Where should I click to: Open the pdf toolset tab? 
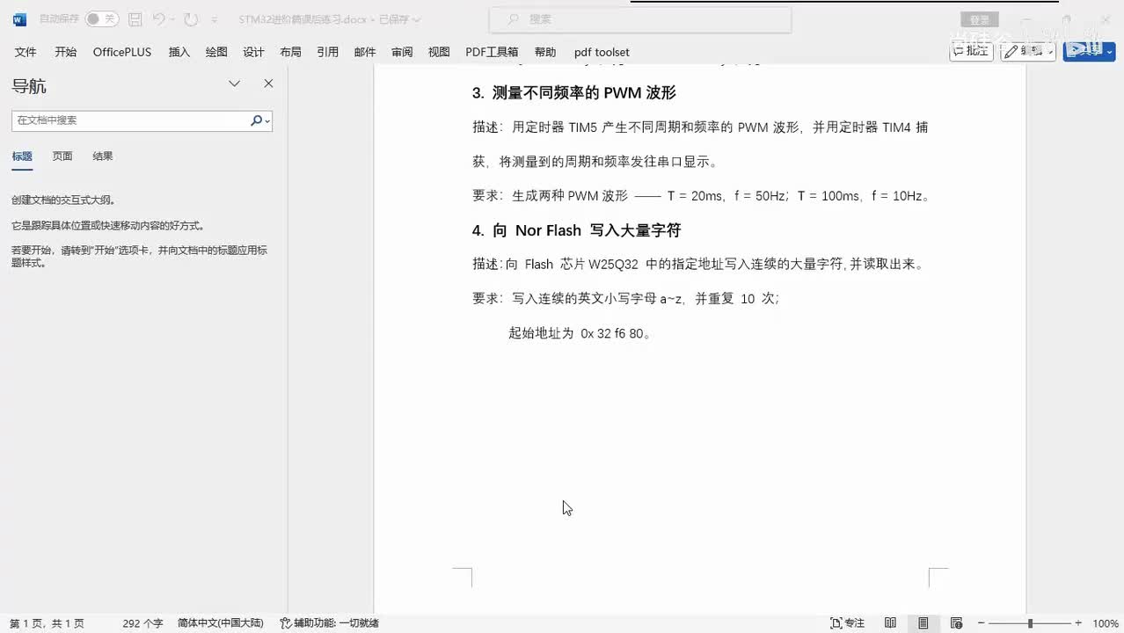point(602,52)
